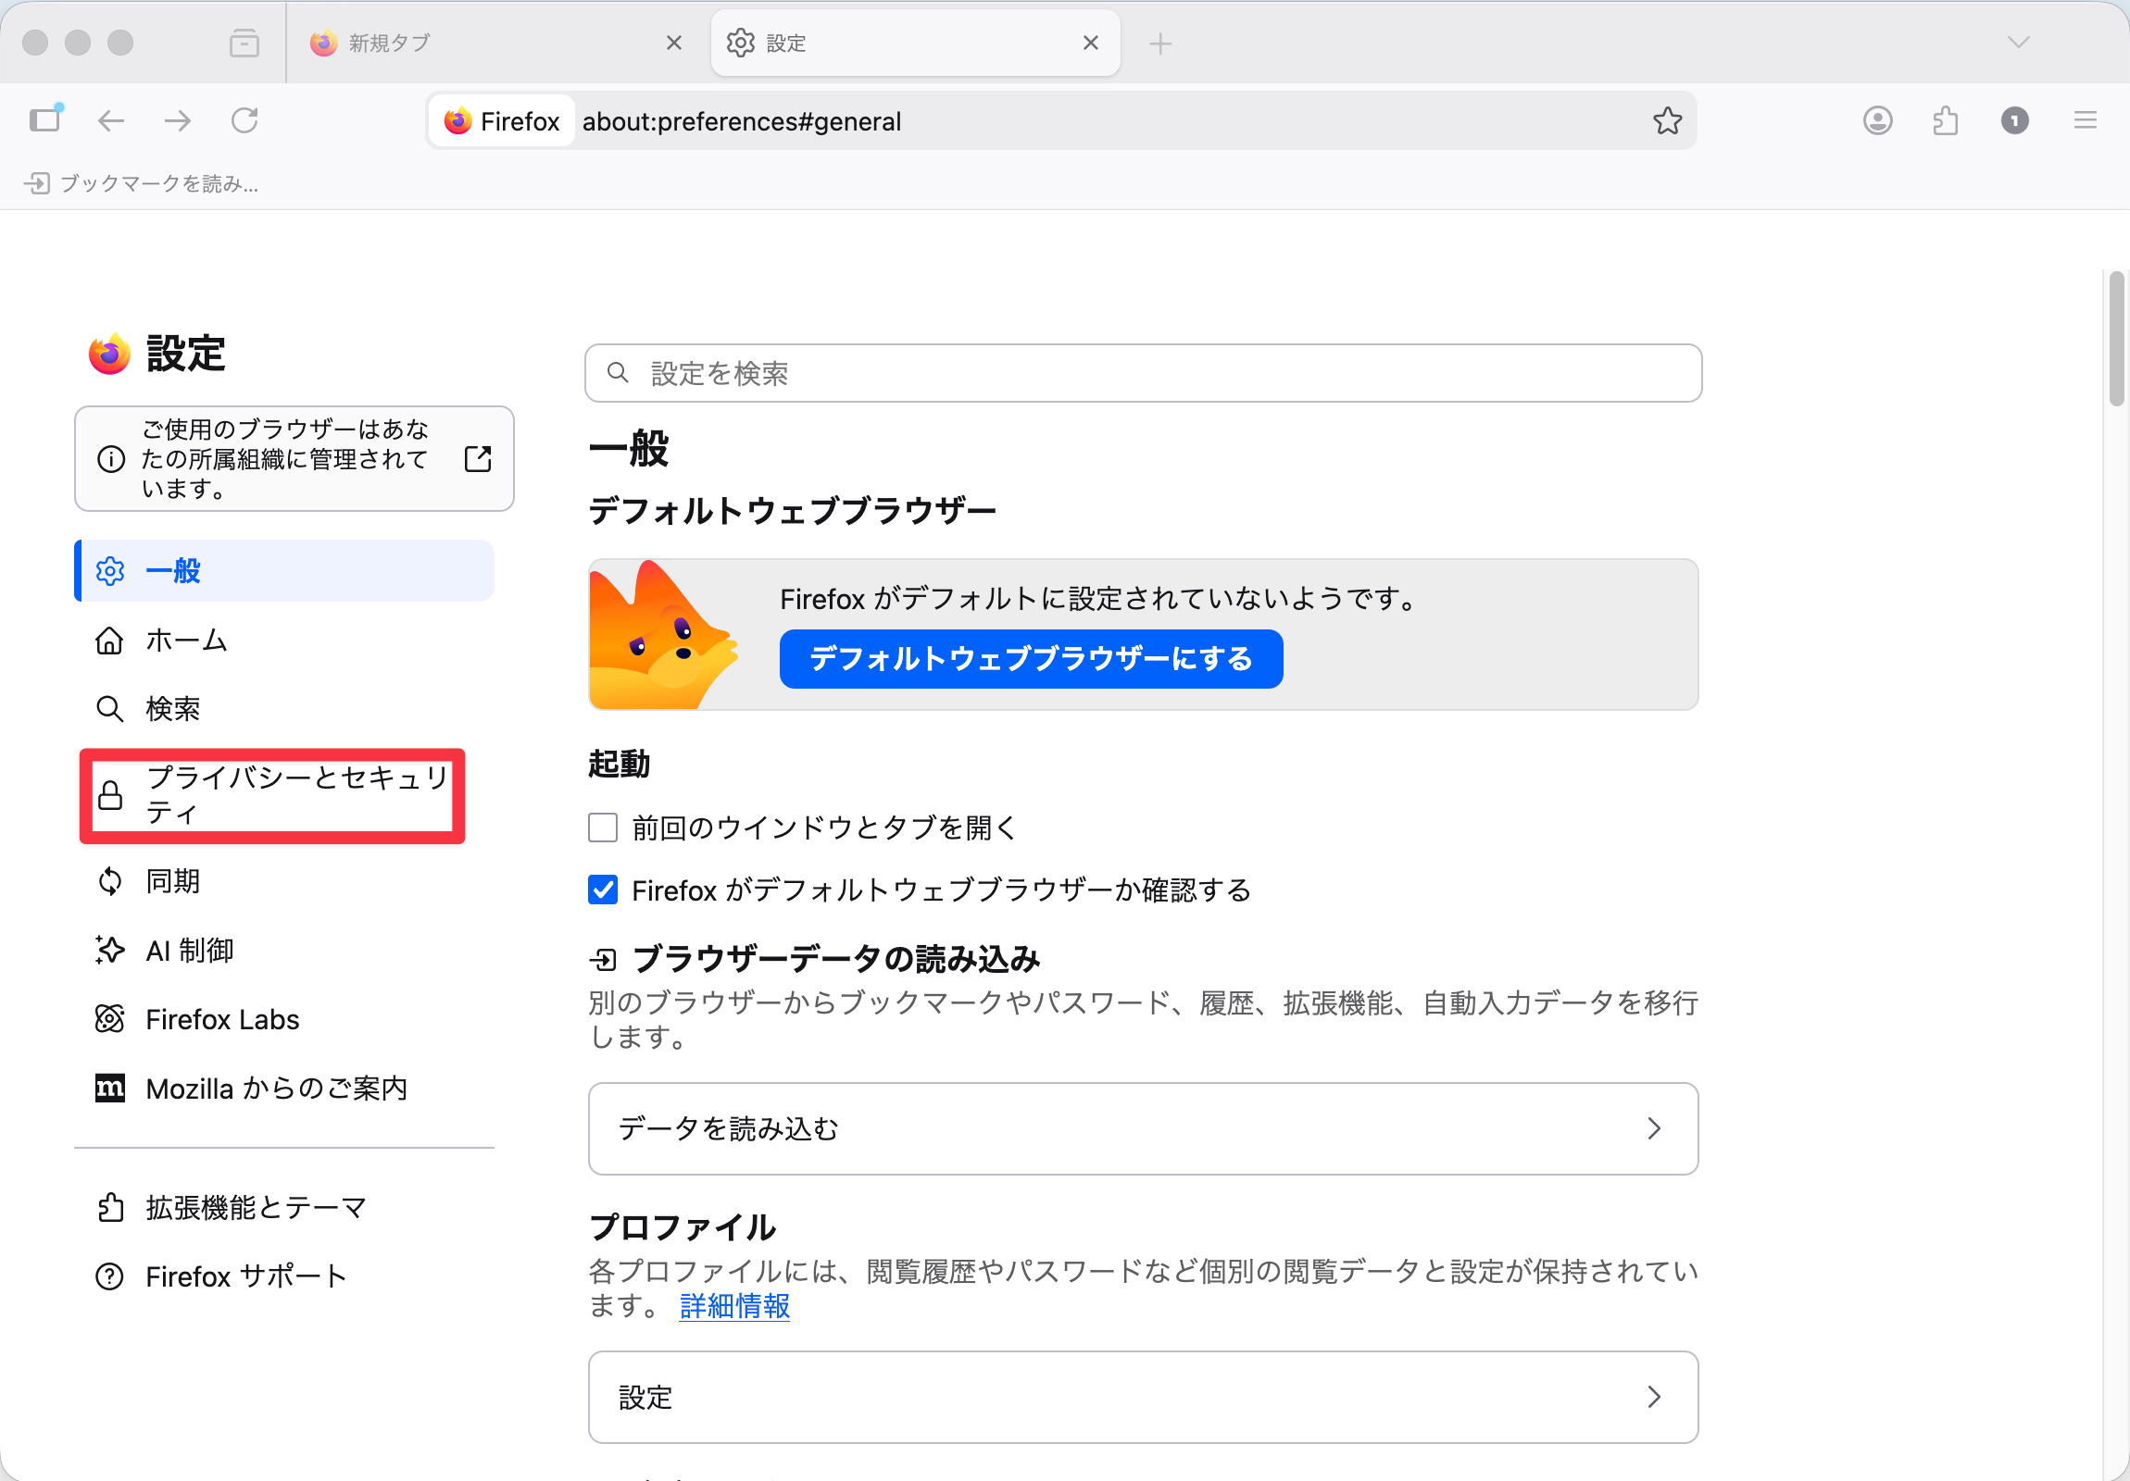
Task: Open the hamburger application menu
Action: click(x=2085, y=120)
